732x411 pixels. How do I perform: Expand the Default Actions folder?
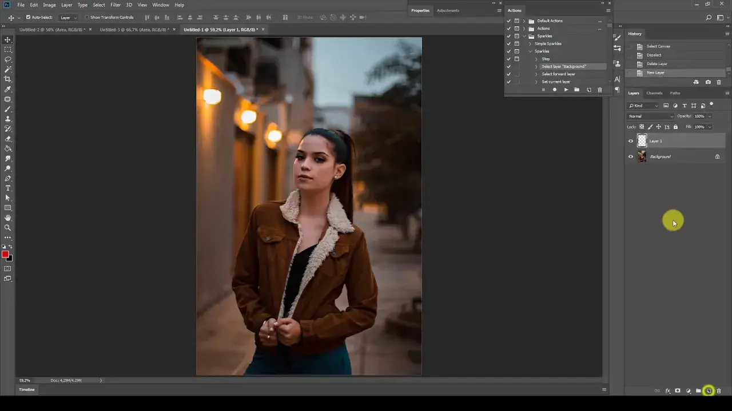pyautogui.click(x=524, y=21)
